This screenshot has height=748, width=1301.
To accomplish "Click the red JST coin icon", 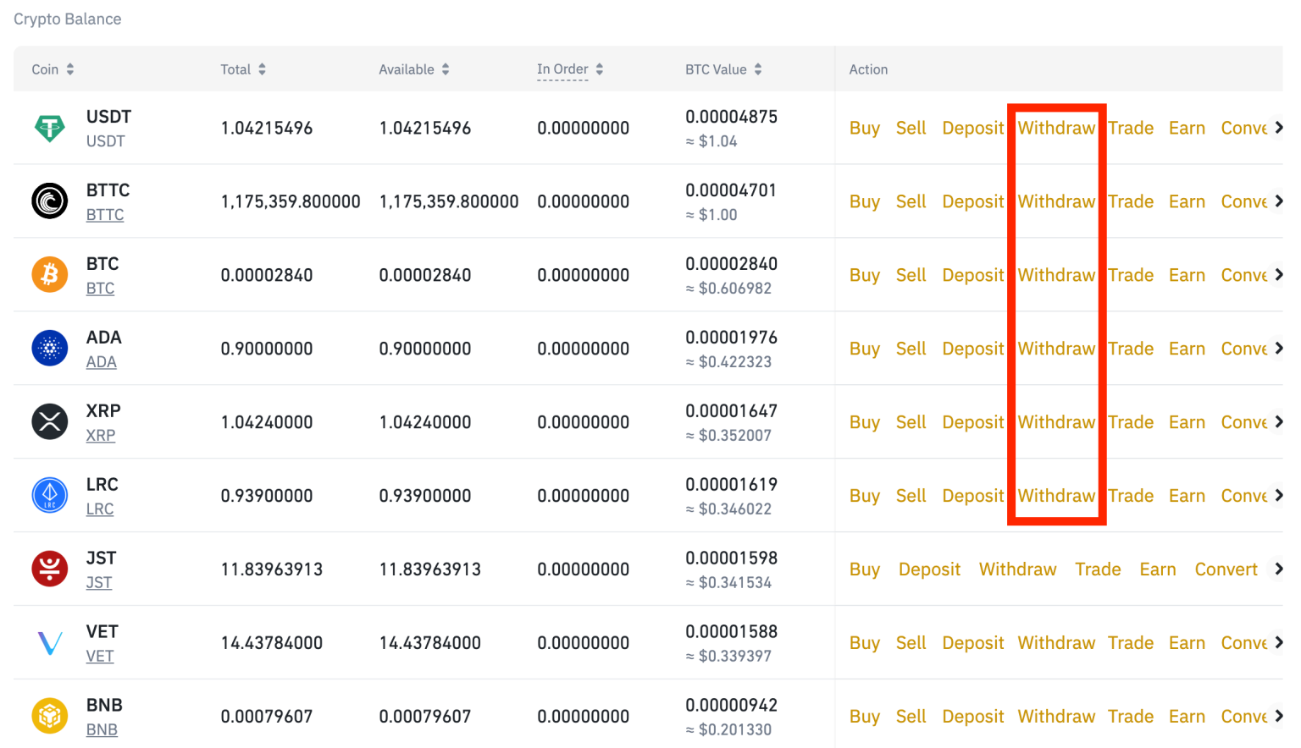I will click(50, 569).
